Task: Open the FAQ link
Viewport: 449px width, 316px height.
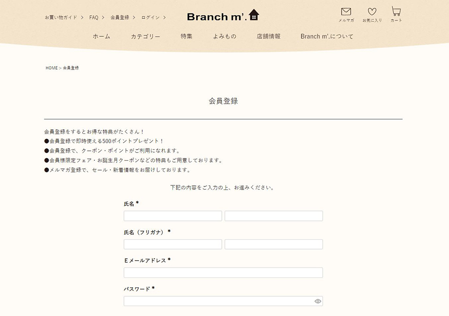Action: coord(94,17)
